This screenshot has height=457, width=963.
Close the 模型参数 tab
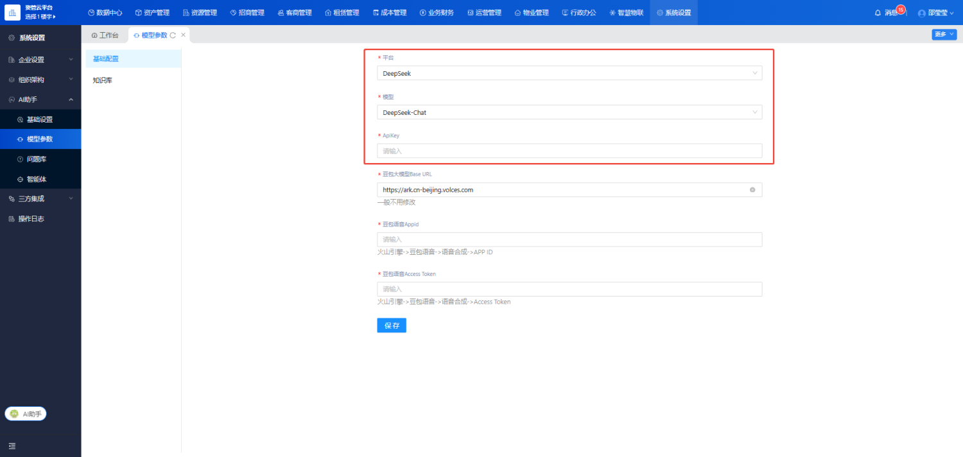coord(184,35)
